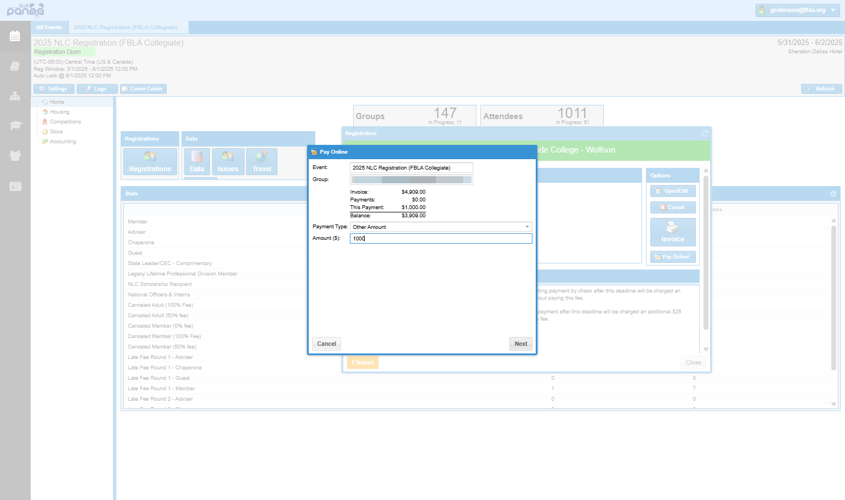Cancel the Pay Online dialog

327,344
